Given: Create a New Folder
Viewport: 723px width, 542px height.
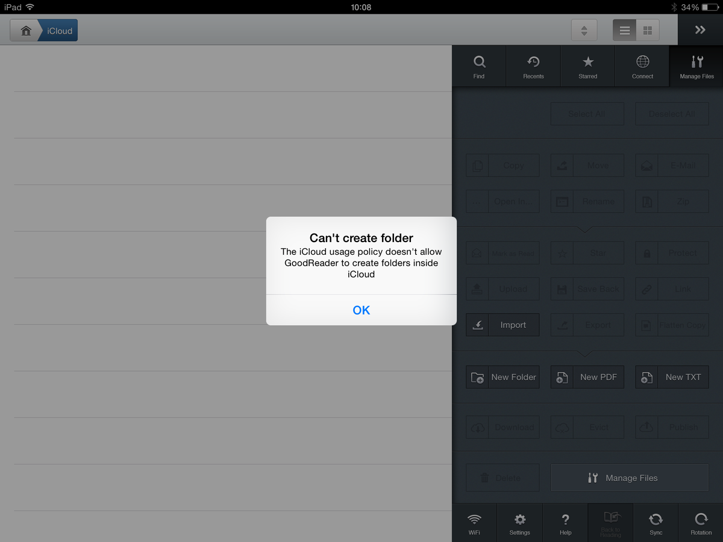Looking at the screenshot, I should [x=502, y=377].
